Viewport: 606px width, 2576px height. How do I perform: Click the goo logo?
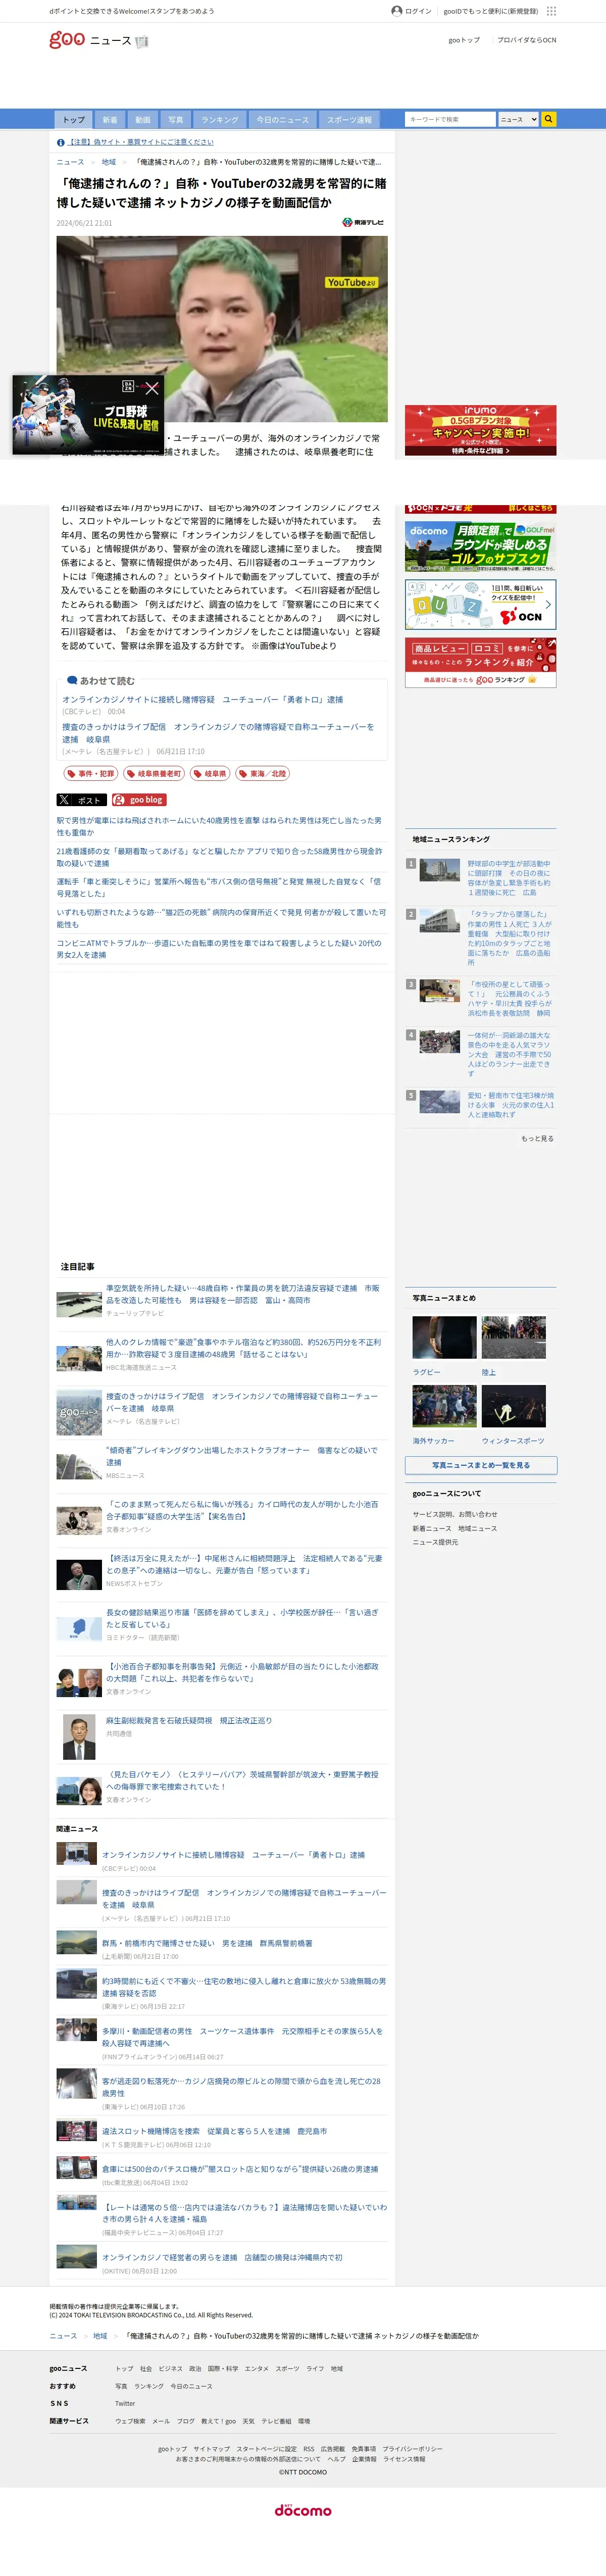[67, 39]
